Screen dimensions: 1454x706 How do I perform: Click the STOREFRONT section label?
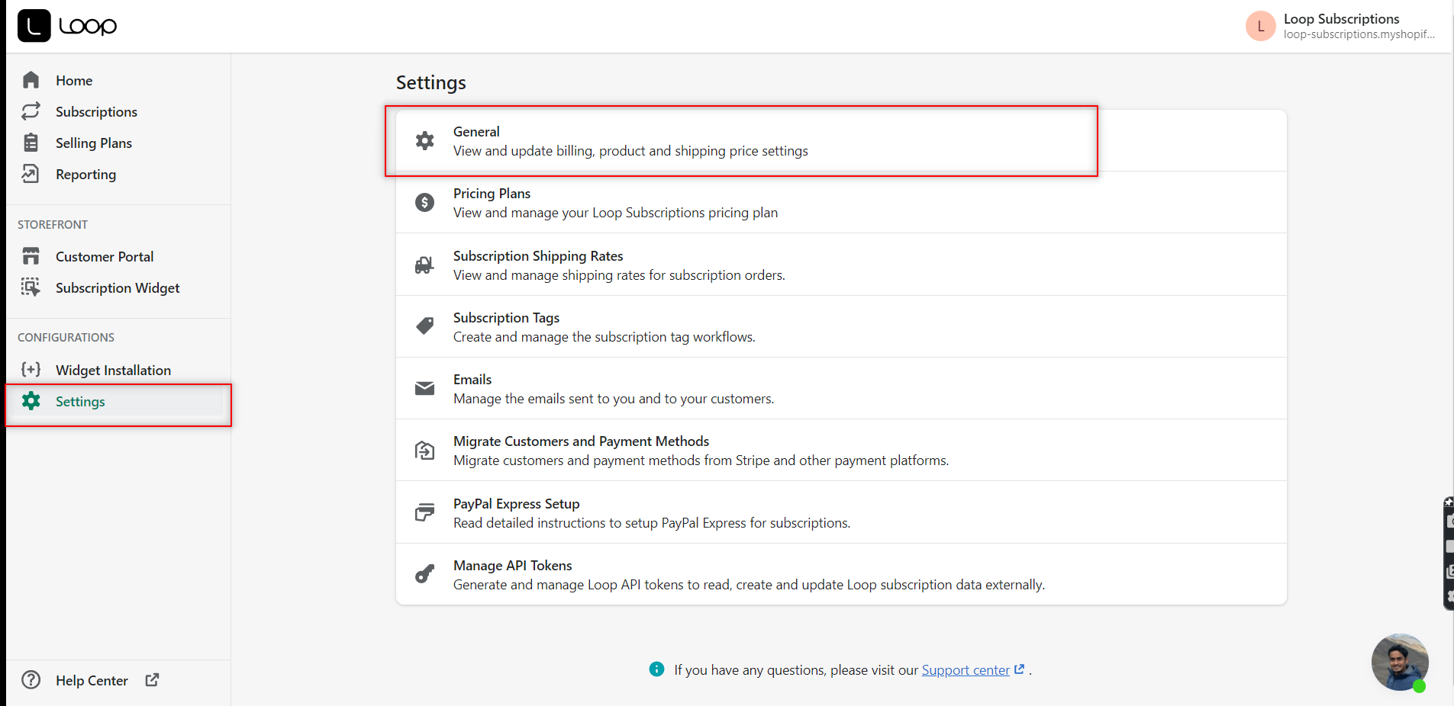click(53, 224)
